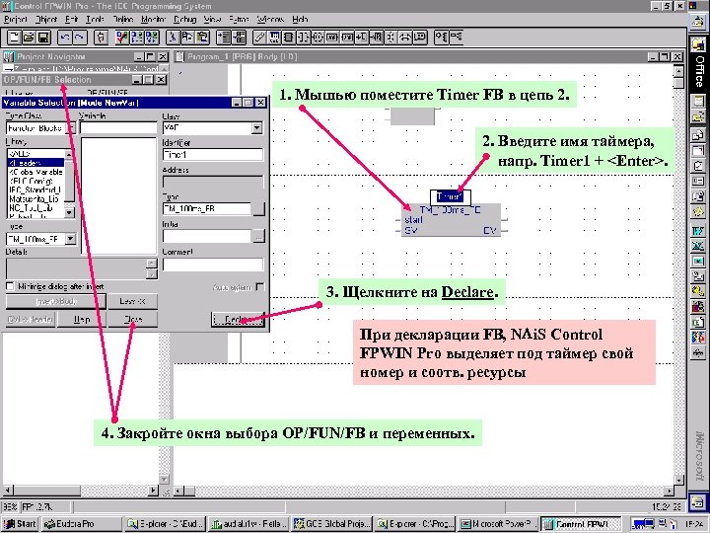Screen dimensions: 710x533
Task: Toggle Minimize dialog after insert checkbox
Action: [x=10, y=286]
